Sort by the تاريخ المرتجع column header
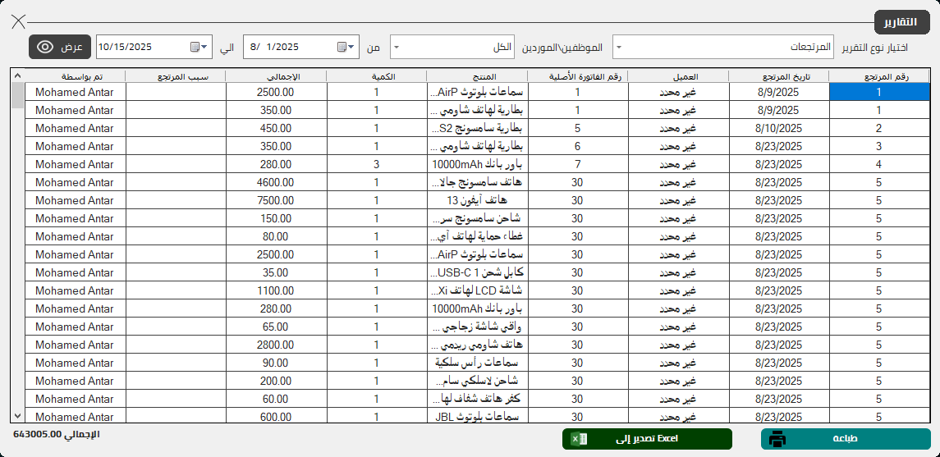 pyautogui.click(x=779, y=76)
